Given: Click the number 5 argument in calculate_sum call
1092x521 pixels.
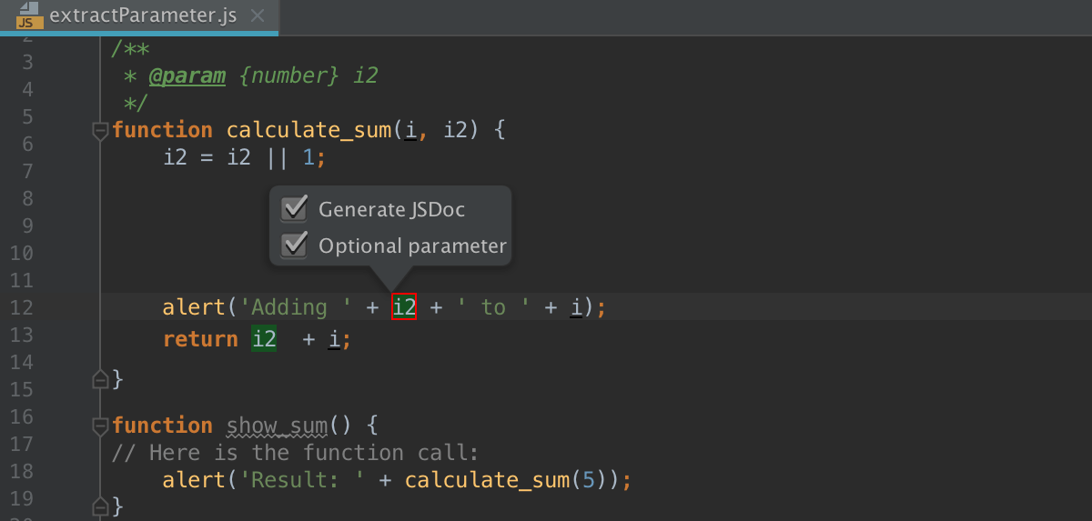Looking at the screenshot, I should (589, 480).
